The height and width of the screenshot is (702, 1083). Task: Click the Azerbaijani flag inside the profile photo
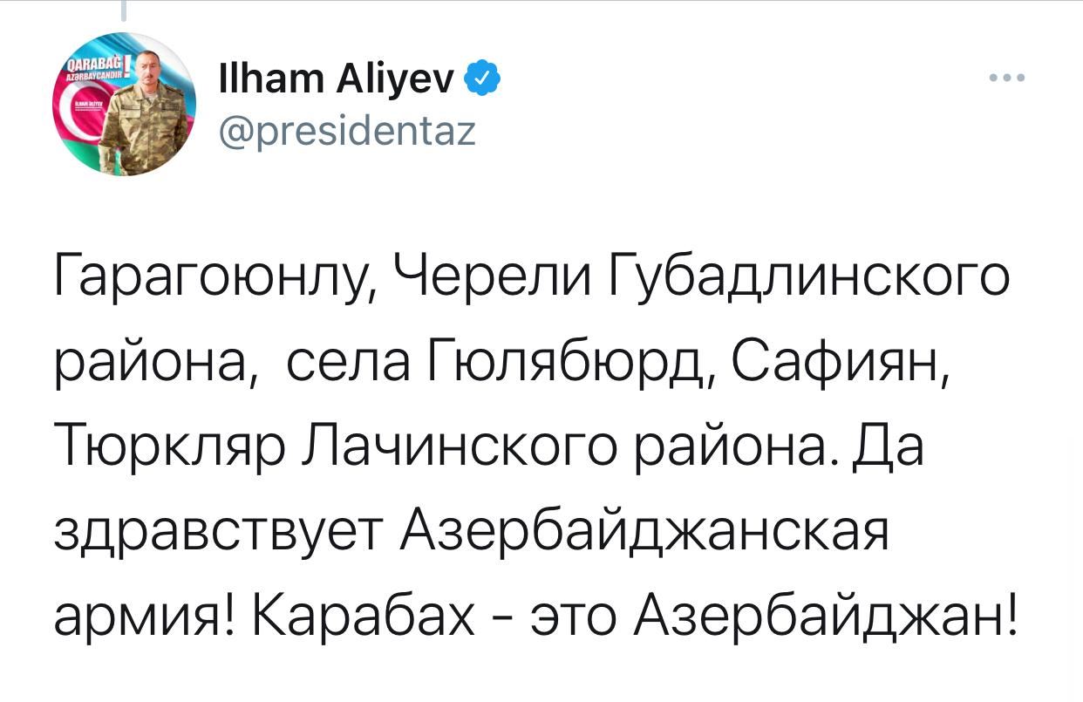pyautogui.click(x=87, y=122)
